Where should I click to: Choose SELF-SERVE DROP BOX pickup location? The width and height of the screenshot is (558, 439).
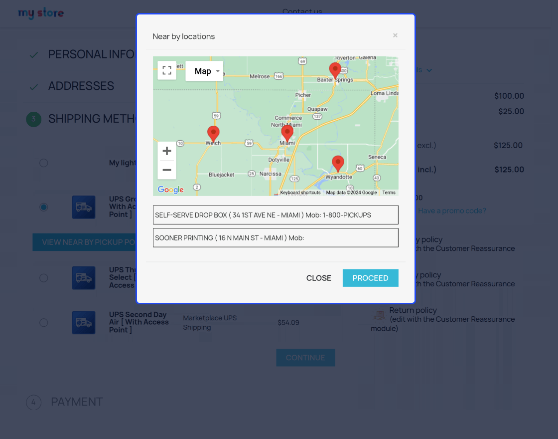click(x=276, y=215)
